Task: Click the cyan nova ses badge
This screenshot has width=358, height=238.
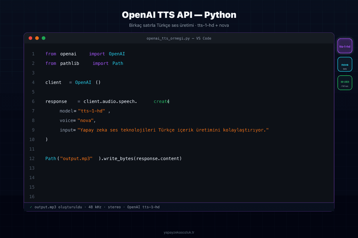Action: click(345, 65)
